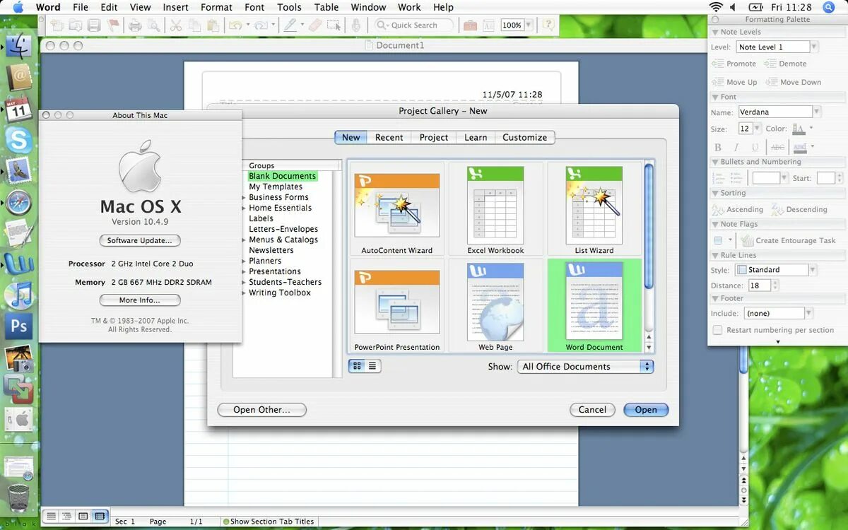Open Skype from the Dock
Image resolution: width=848 pixels, height=530 pixels.
coord(19,139)
